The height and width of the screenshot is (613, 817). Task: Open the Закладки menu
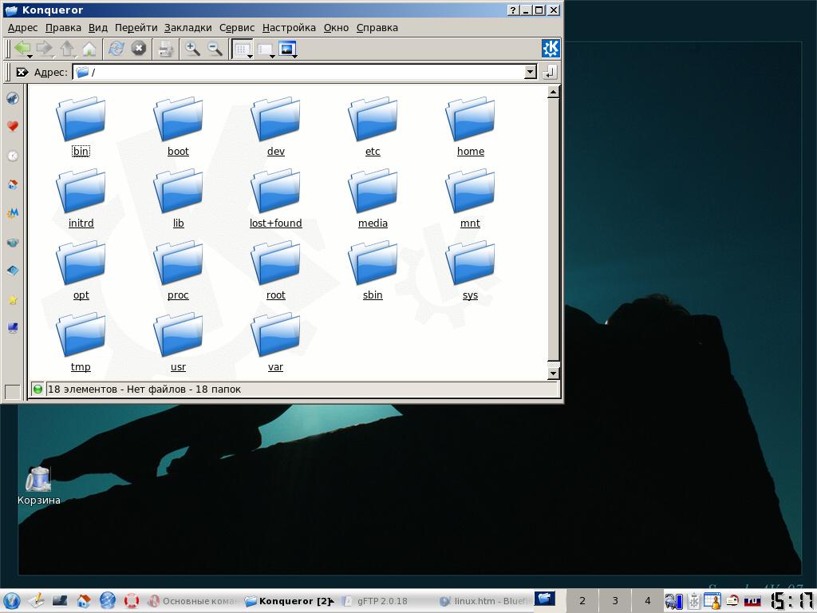[188, 28]
